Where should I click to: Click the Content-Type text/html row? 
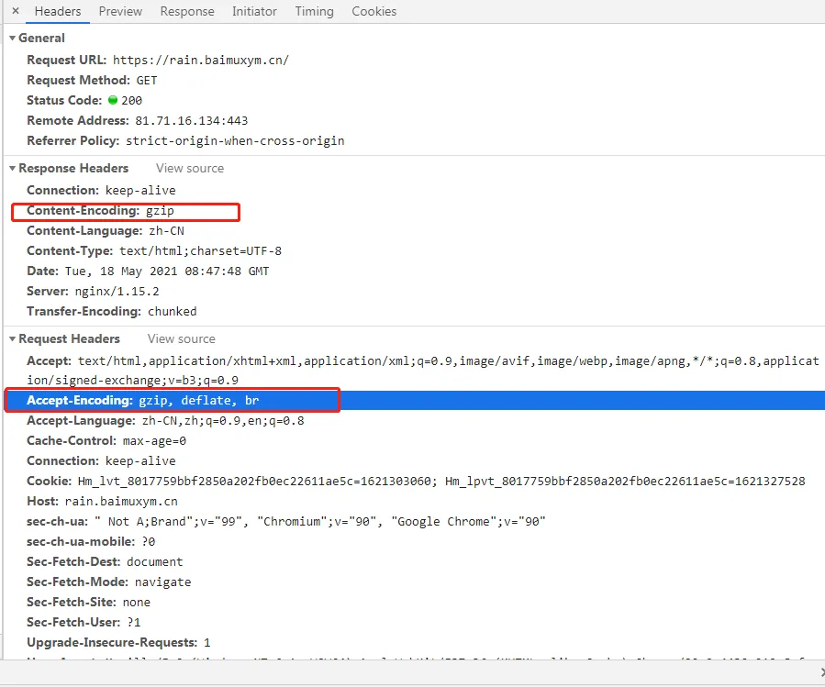click(x=154, y=251)
